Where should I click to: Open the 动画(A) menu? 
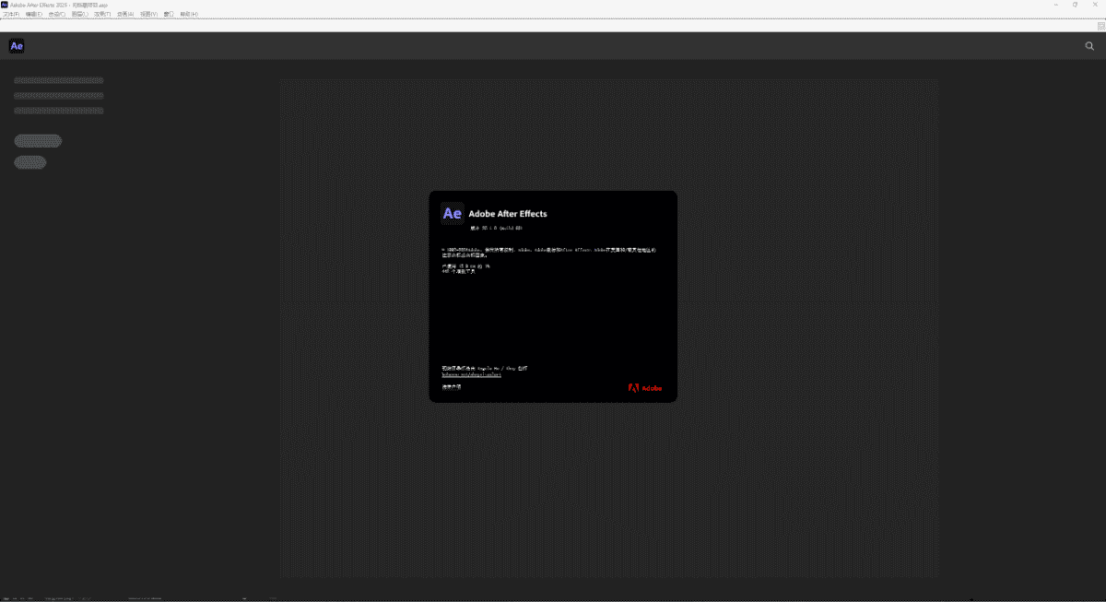coord(125,15)
